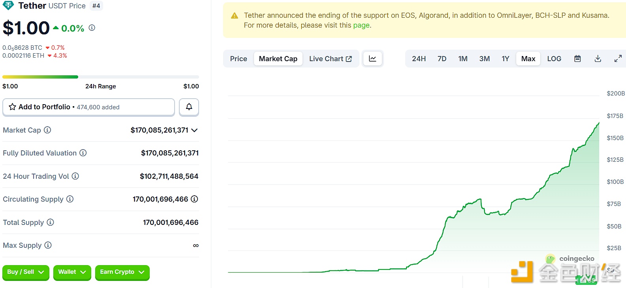Click the line chart type icon

[372, 59]
